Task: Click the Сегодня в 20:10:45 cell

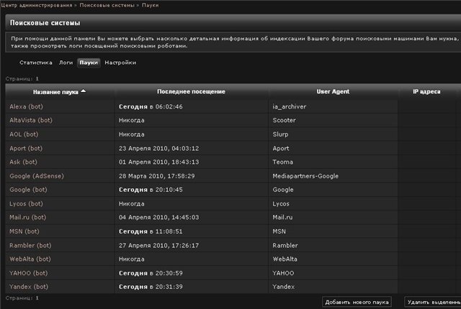Action: pos(191,190)
